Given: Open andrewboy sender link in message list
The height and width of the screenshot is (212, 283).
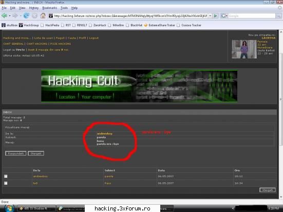Looking at the screenshot, I should point(41,177).
